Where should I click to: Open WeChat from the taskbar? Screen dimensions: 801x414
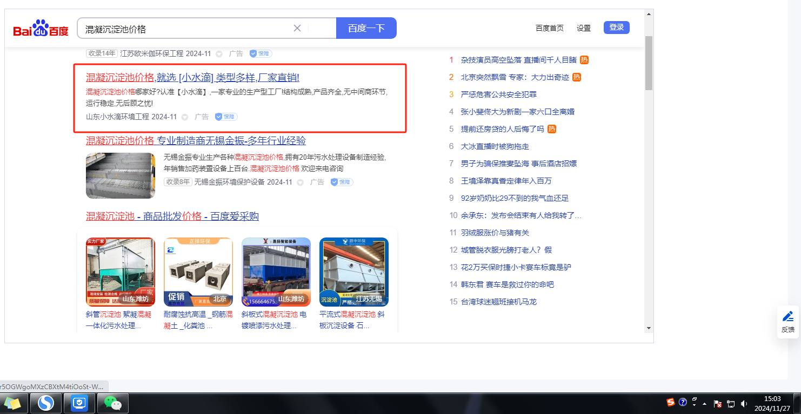[113, 403]
